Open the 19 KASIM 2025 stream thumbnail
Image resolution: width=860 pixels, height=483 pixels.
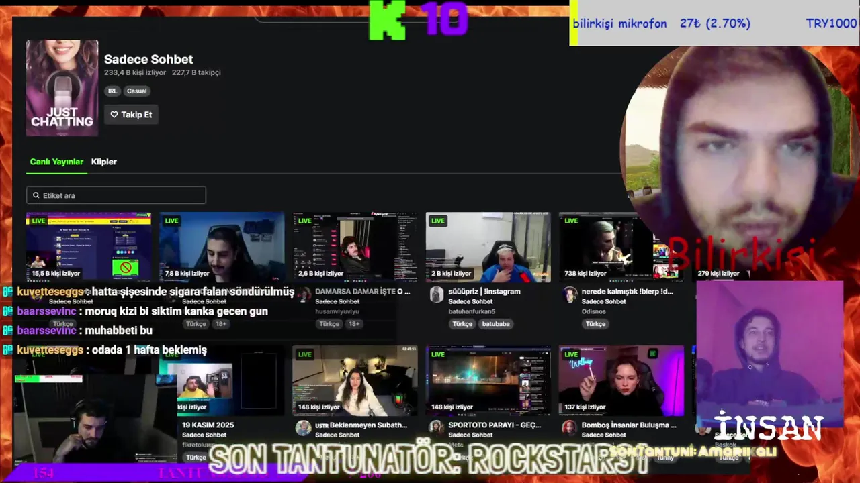click(222, 381)
